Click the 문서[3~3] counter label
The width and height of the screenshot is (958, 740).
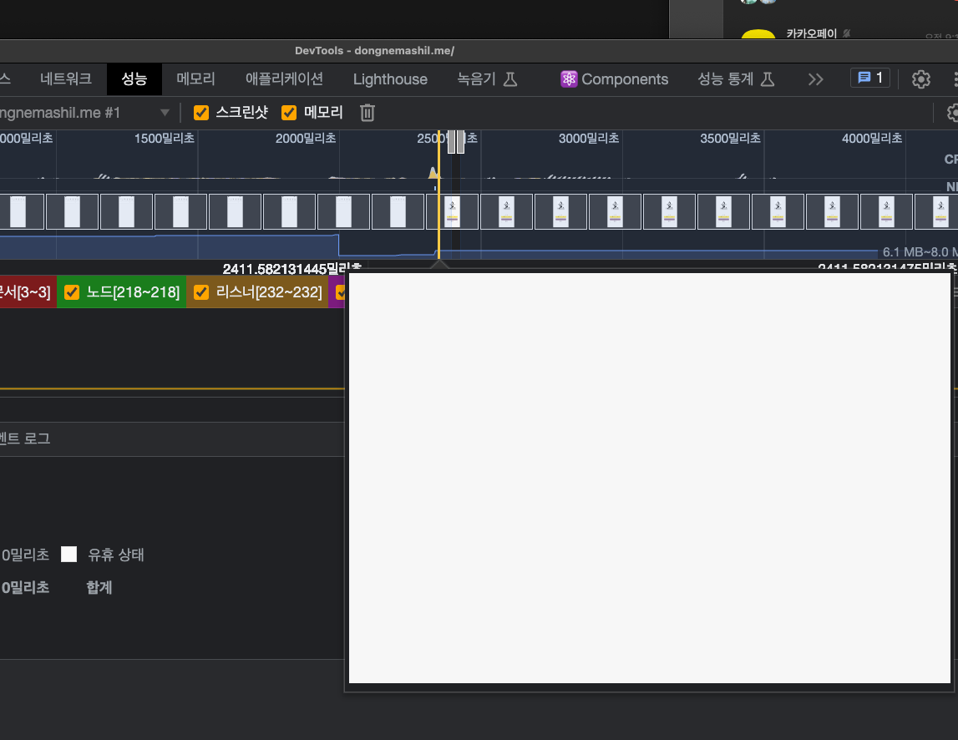click(25, 292)
